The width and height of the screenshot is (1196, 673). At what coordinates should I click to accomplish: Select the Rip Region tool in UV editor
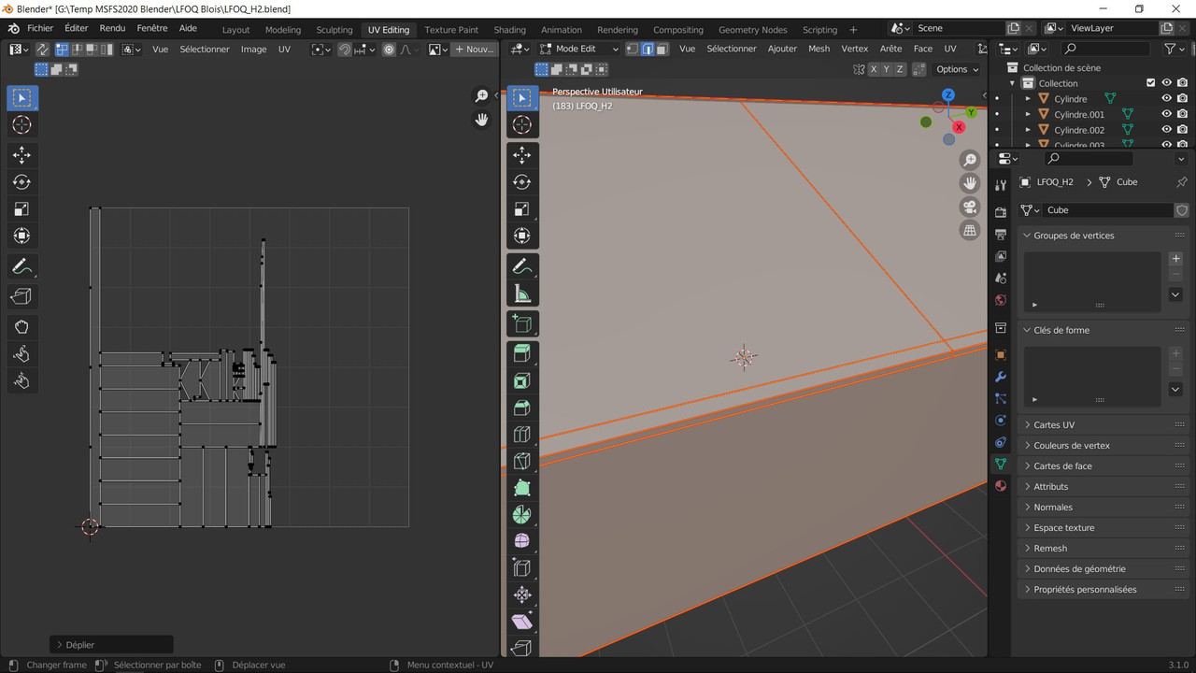(x=22, y=297)
